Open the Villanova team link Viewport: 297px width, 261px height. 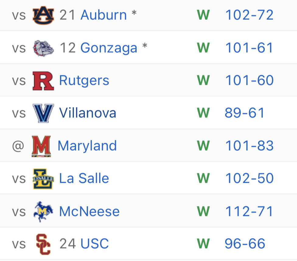click(88, 113)
